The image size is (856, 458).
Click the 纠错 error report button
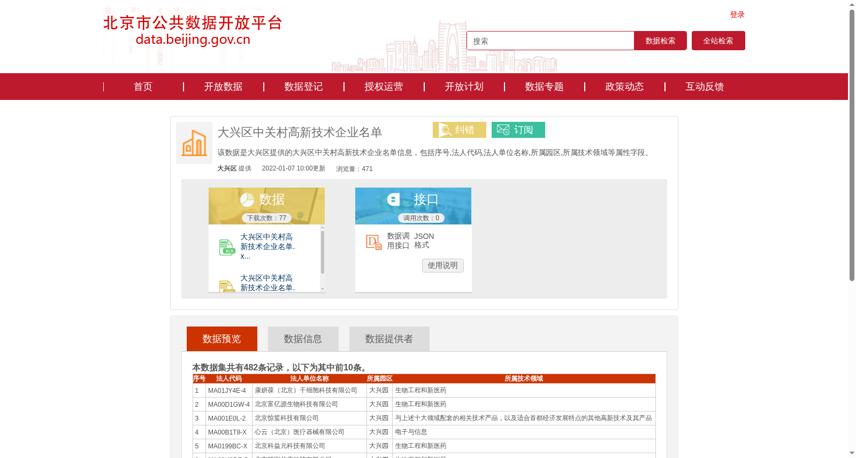pyautogui.click(x=460, y=130)
